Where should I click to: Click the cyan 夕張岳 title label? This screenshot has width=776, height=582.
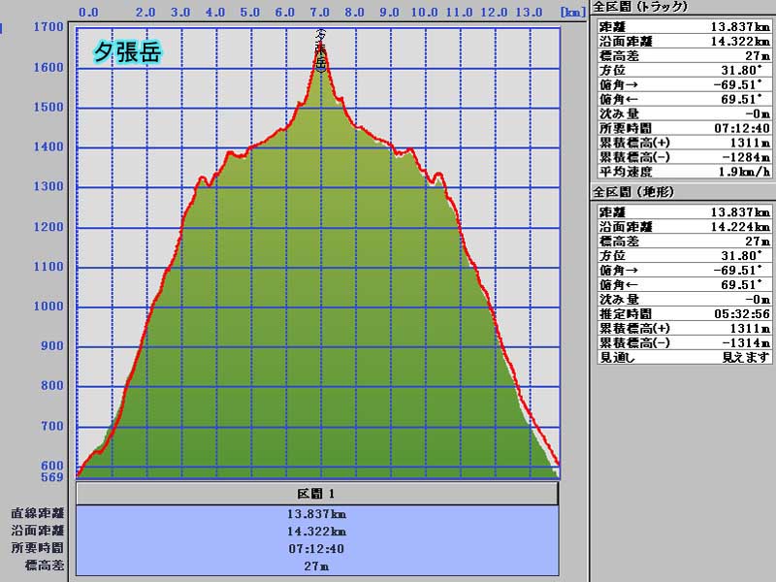point(127,51)
